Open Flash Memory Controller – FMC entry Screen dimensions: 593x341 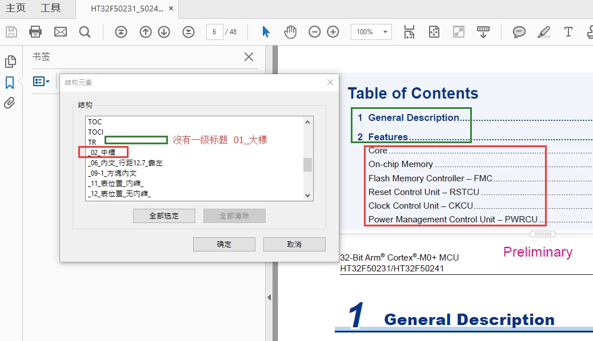[430, 178]
